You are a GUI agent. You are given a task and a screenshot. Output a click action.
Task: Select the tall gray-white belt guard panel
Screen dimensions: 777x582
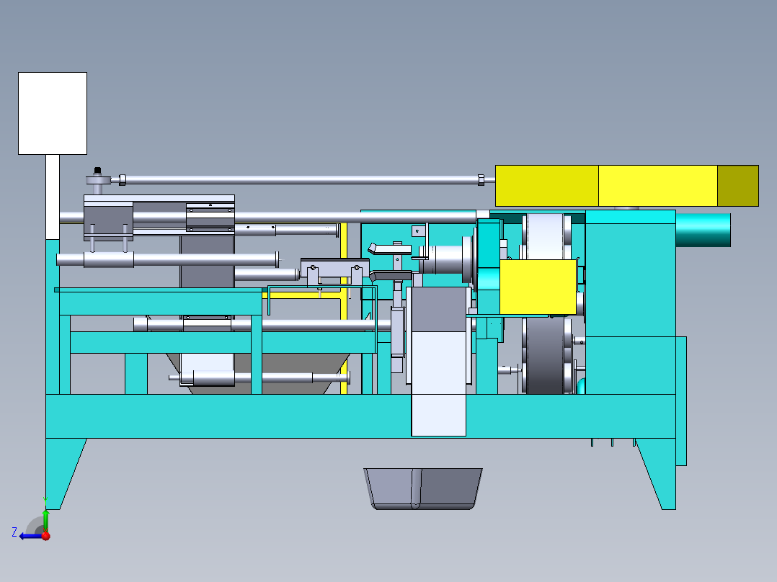[438, 362]
